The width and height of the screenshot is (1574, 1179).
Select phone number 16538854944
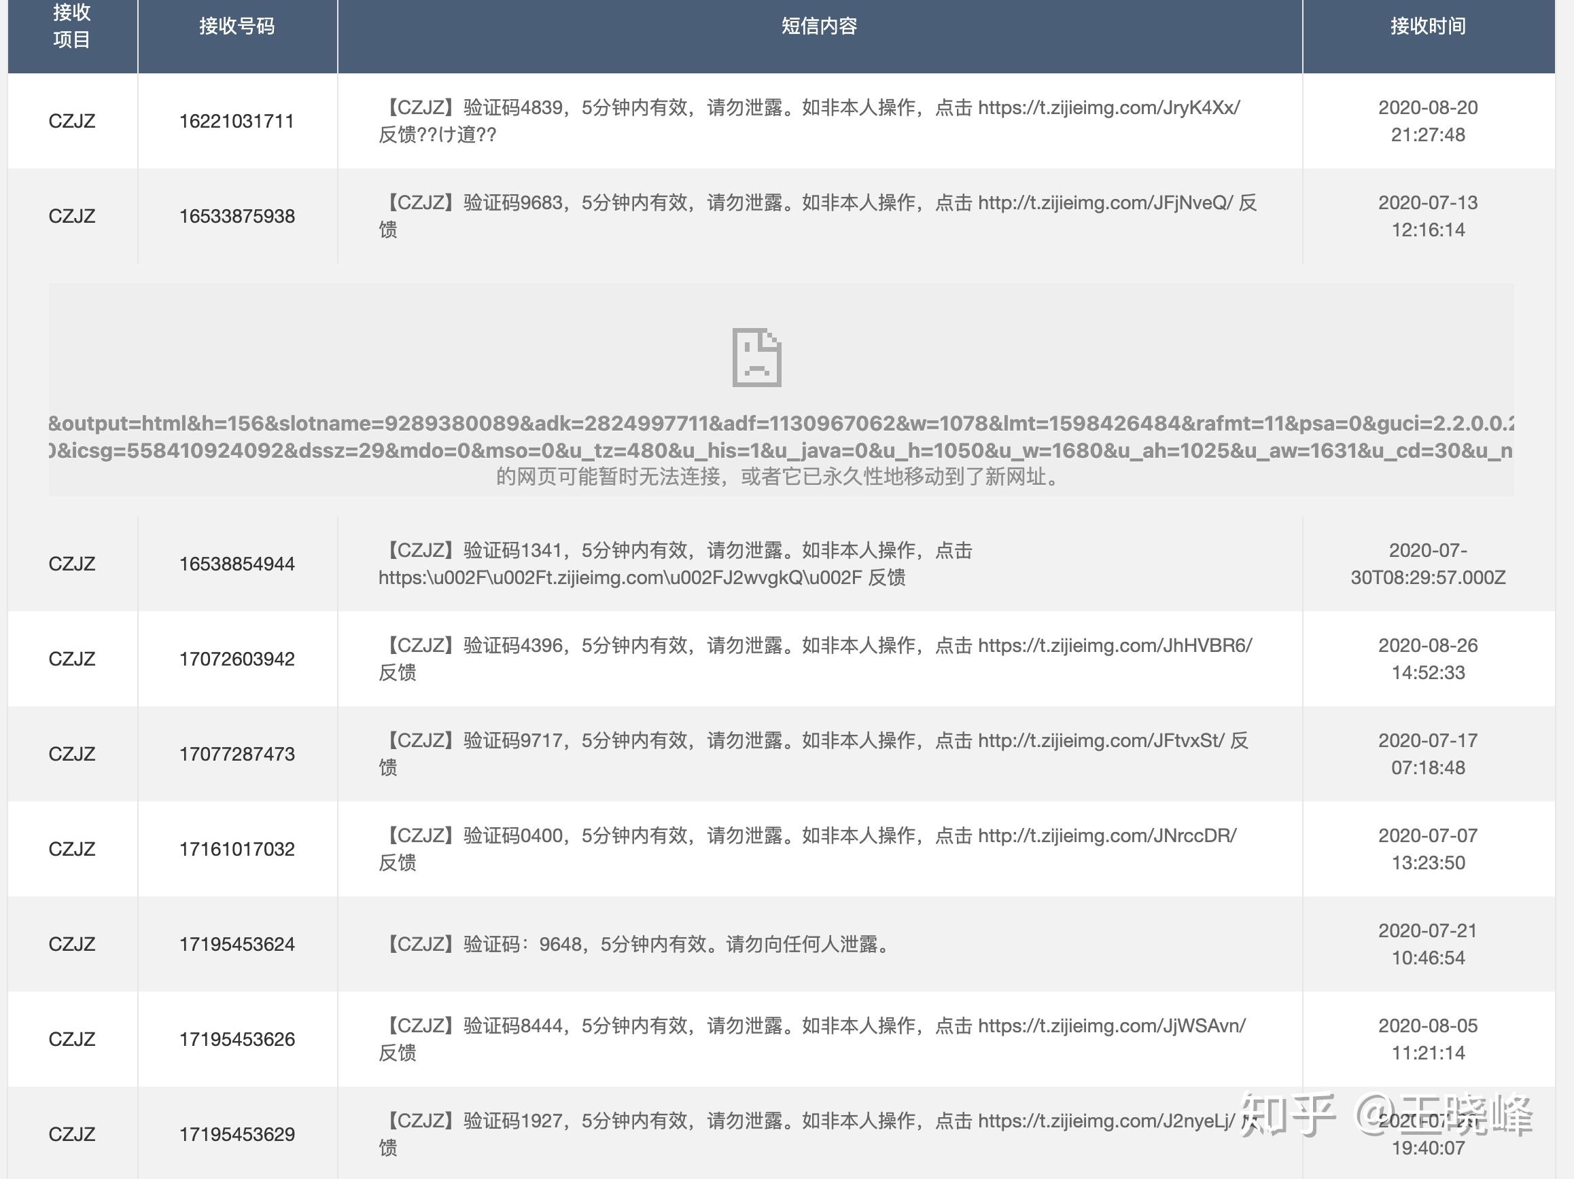237,564
